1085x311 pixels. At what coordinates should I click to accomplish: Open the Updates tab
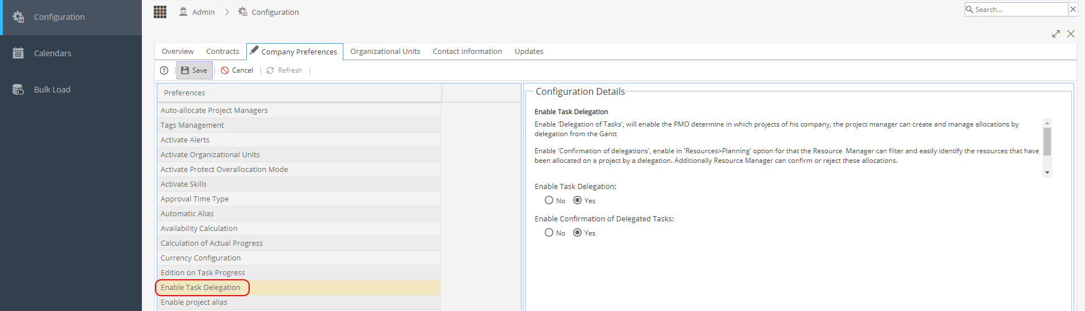(x=529, y=51)
